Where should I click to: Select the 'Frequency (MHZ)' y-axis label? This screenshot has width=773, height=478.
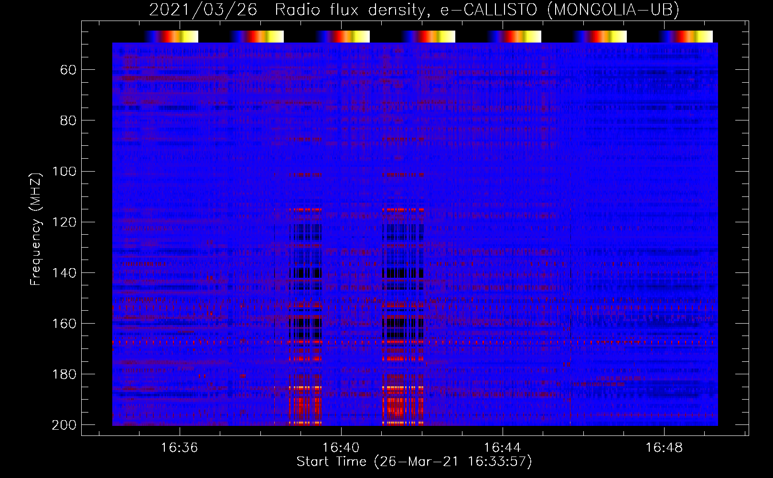[36, 229]
